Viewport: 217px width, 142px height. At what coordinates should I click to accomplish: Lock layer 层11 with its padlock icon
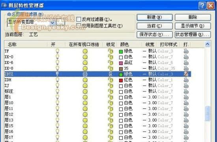110,108
